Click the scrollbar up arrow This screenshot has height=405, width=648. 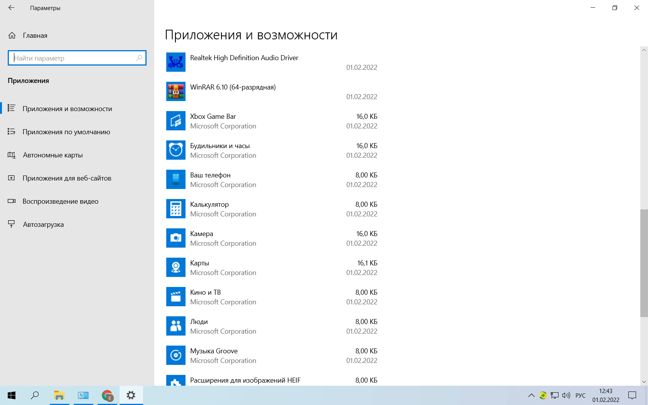[x=644, y=50]
